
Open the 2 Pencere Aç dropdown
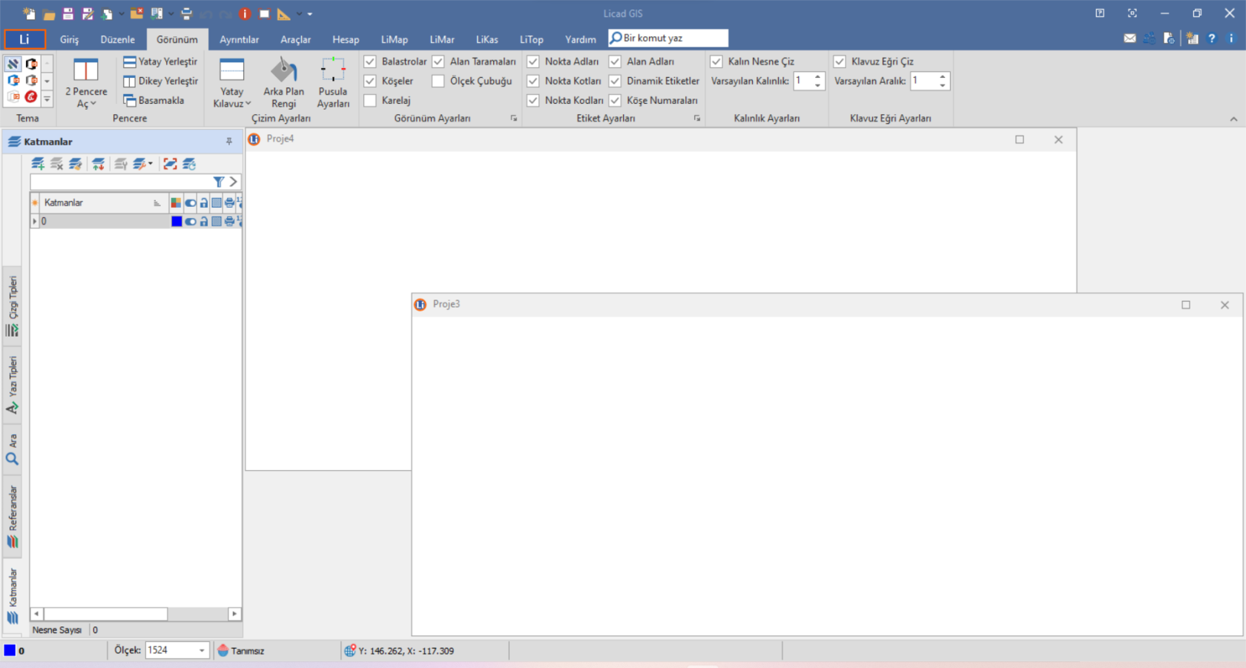86,82
